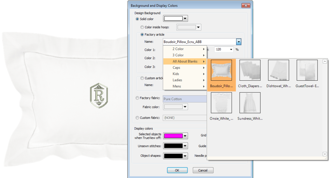
Task: Click the thumbnail list scroll down arrow
Action: (x=325, y=155)
